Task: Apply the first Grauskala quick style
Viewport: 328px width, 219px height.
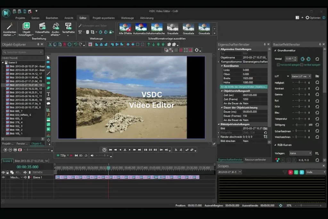Action: pos(173,29)
